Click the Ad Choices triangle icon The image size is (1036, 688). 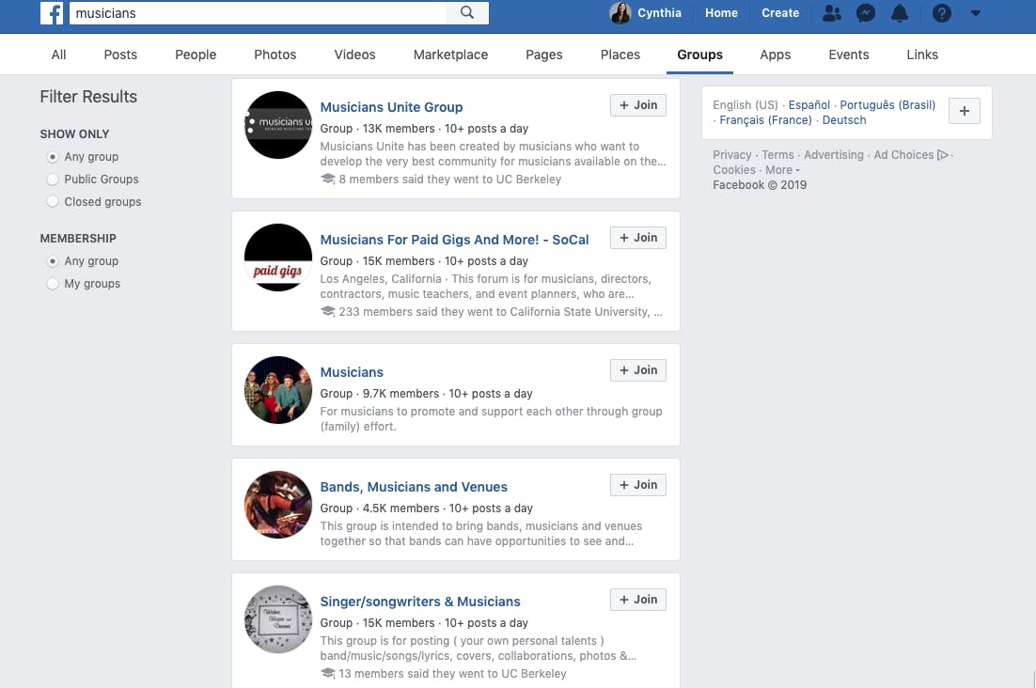point(943,154)
